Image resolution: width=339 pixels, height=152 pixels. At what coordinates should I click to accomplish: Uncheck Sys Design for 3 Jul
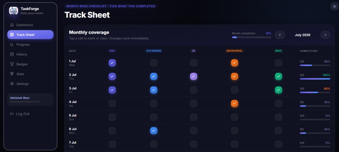click(154, 90)
